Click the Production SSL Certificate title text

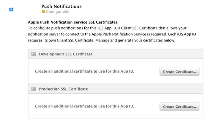coord(63,89)
